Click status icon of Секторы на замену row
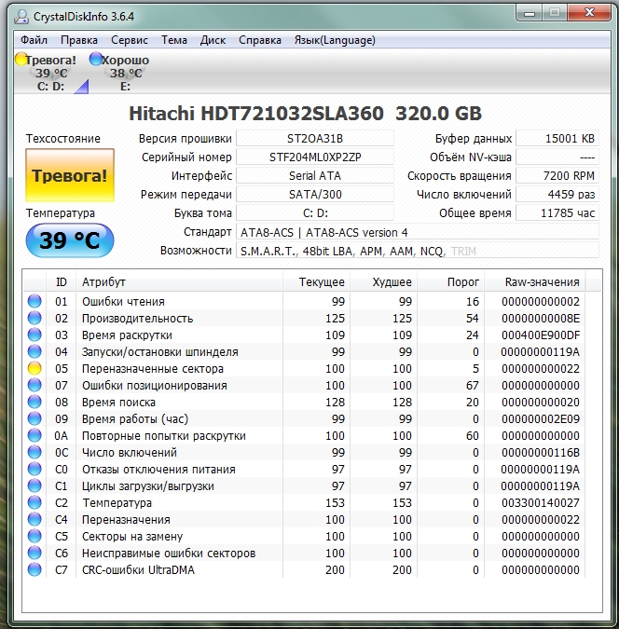 [34, 537]
